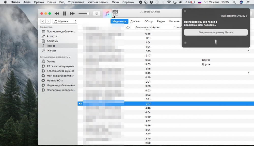The height and width of the screenshot is (146, 254).
Task: Open the Учетная запись menu
Action: pos(98,2)
